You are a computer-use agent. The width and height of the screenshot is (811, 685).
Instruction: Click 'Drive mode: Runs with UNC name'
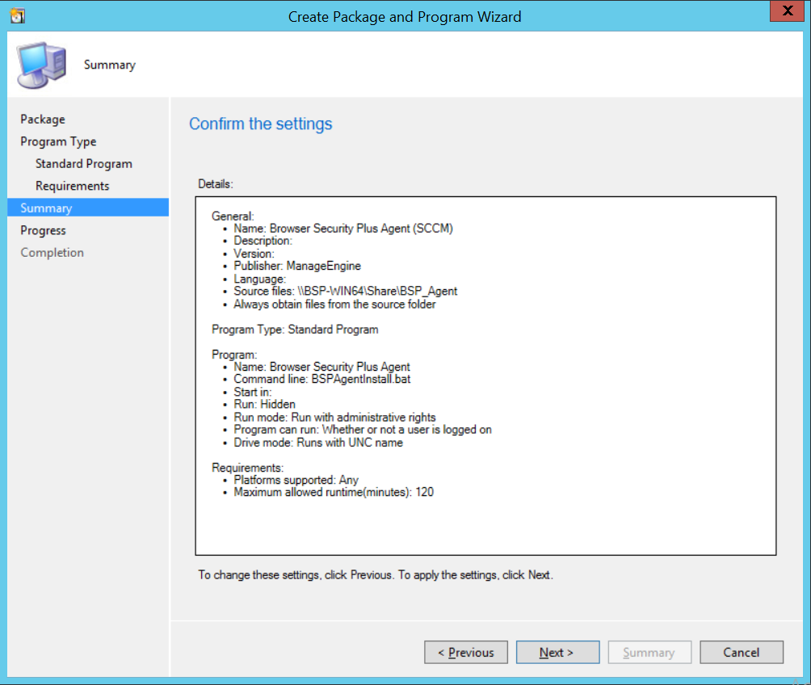point(318,443)
